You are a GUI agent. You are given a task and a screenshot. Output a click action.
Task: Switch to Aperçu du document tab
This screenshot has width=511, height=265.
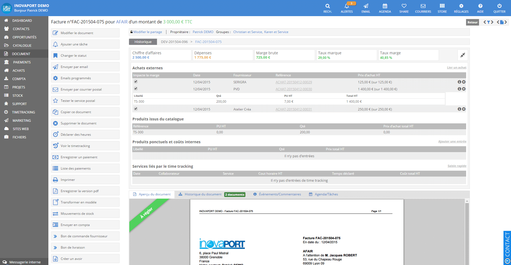[152, 194]
